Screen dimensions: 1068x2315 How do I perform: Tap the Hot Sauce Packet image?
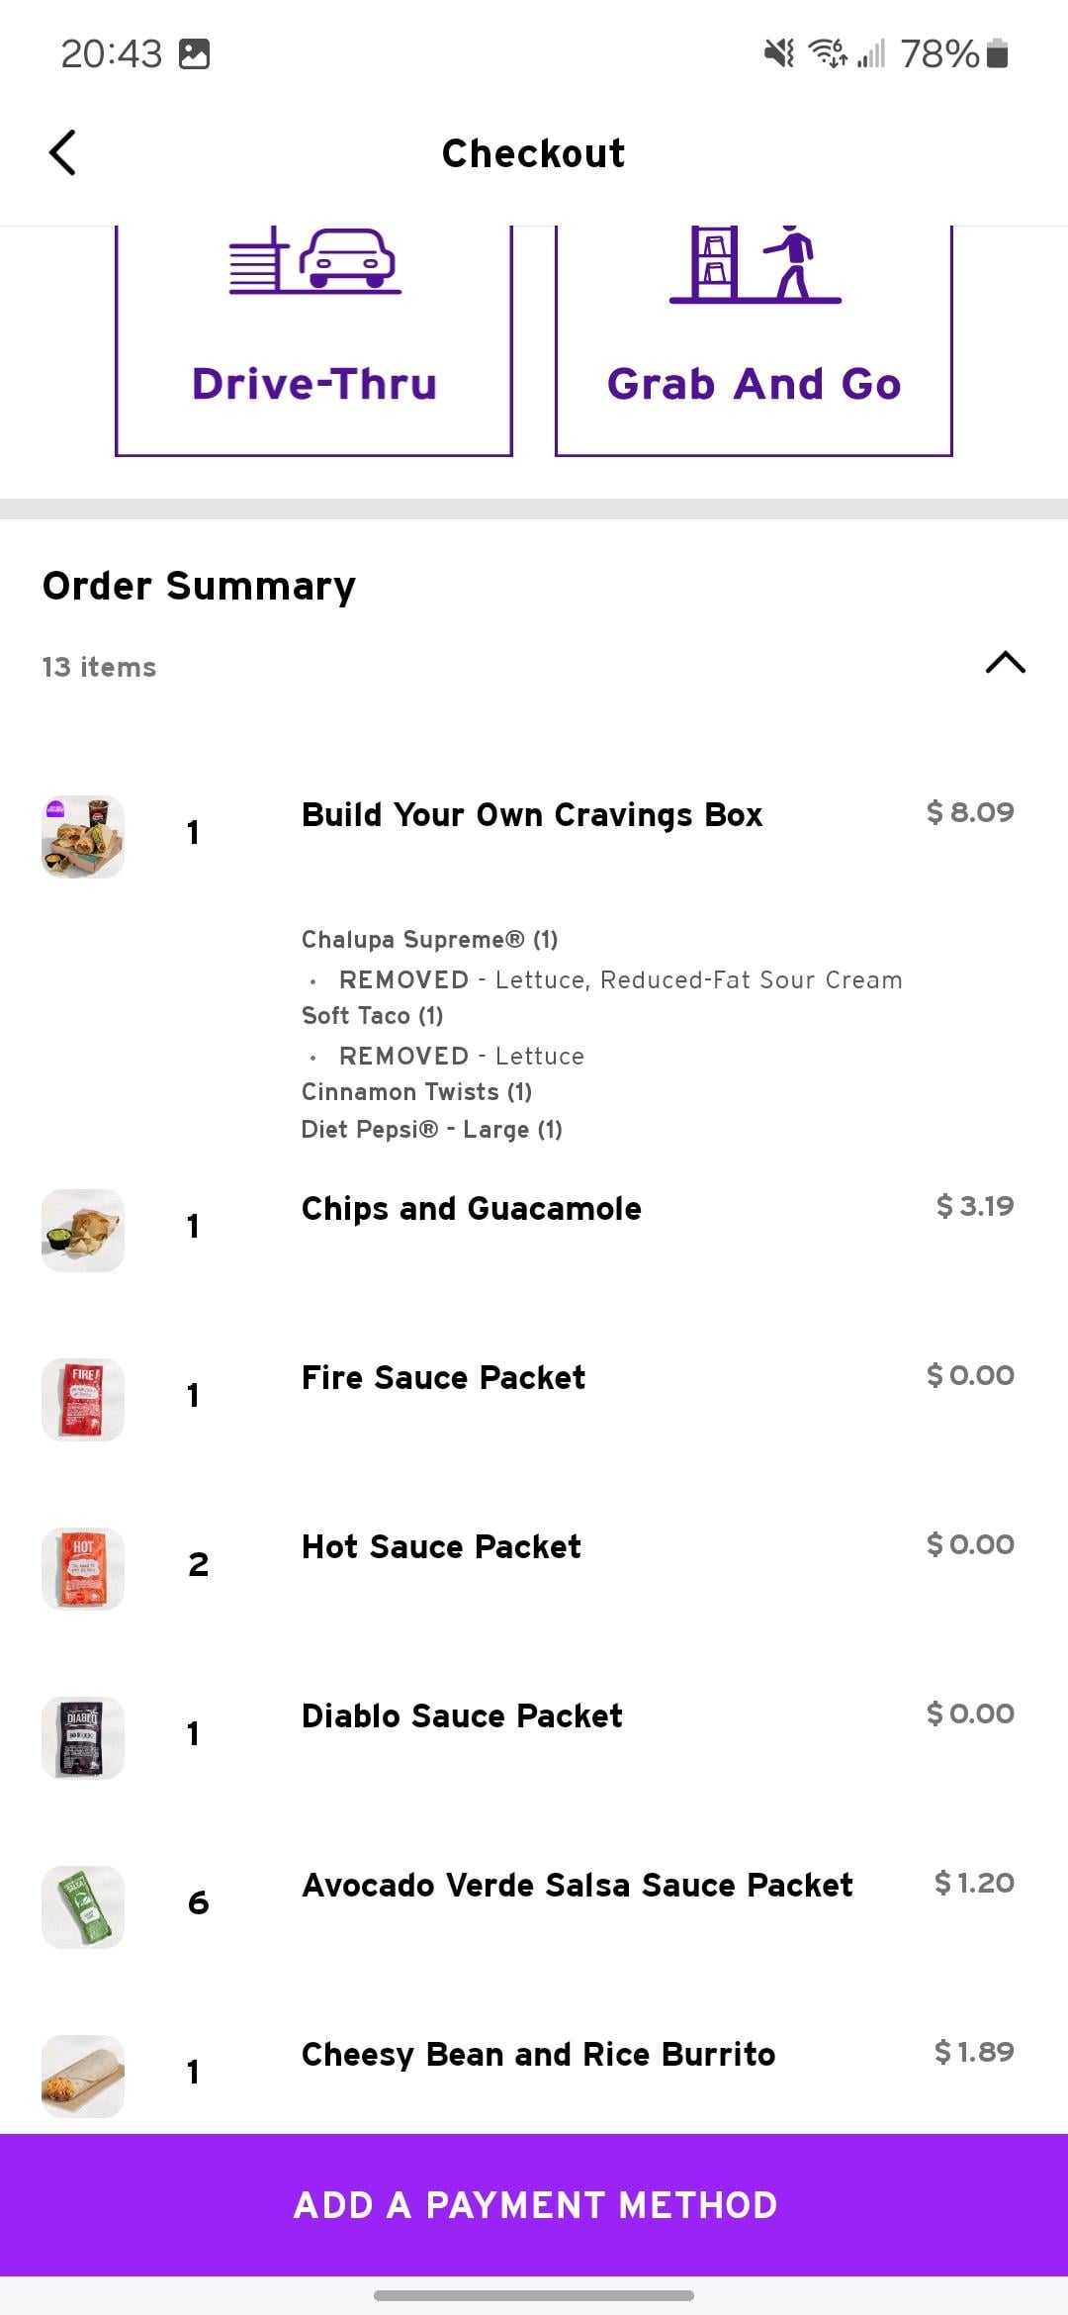pyautogui.click(x=83, y=1568)
